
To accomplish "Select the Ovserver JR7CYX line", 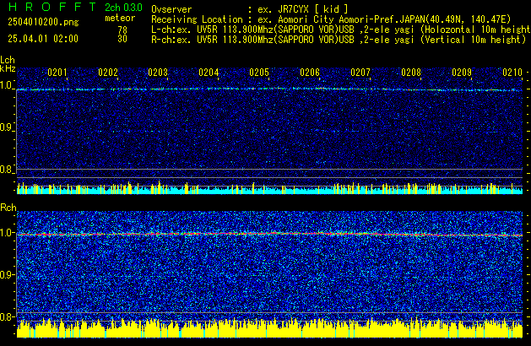I will pyautogui.click(x=250, y=9).
